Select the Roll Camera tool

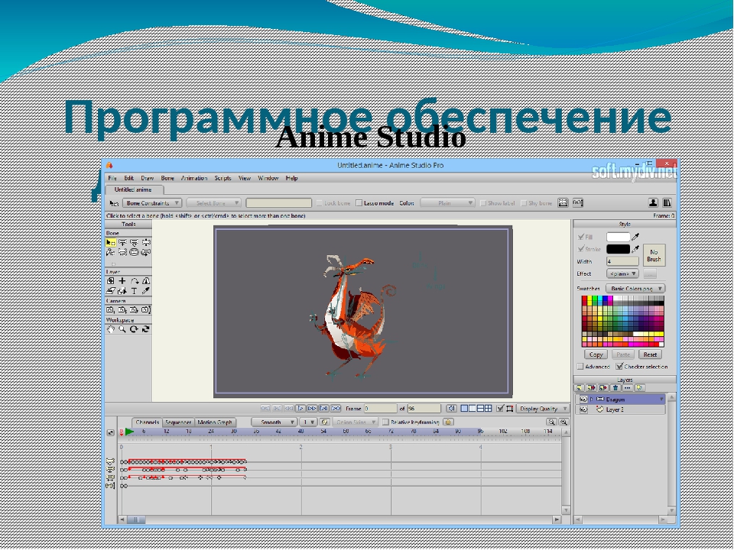pyautogui.click(x=135, y=310)
